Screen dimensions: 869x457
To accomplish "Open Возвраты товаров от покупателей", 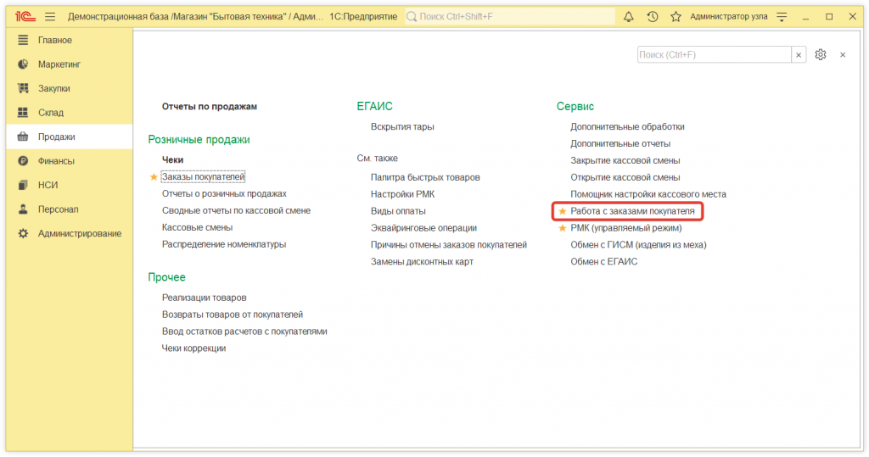I will [x=232, y=315].
